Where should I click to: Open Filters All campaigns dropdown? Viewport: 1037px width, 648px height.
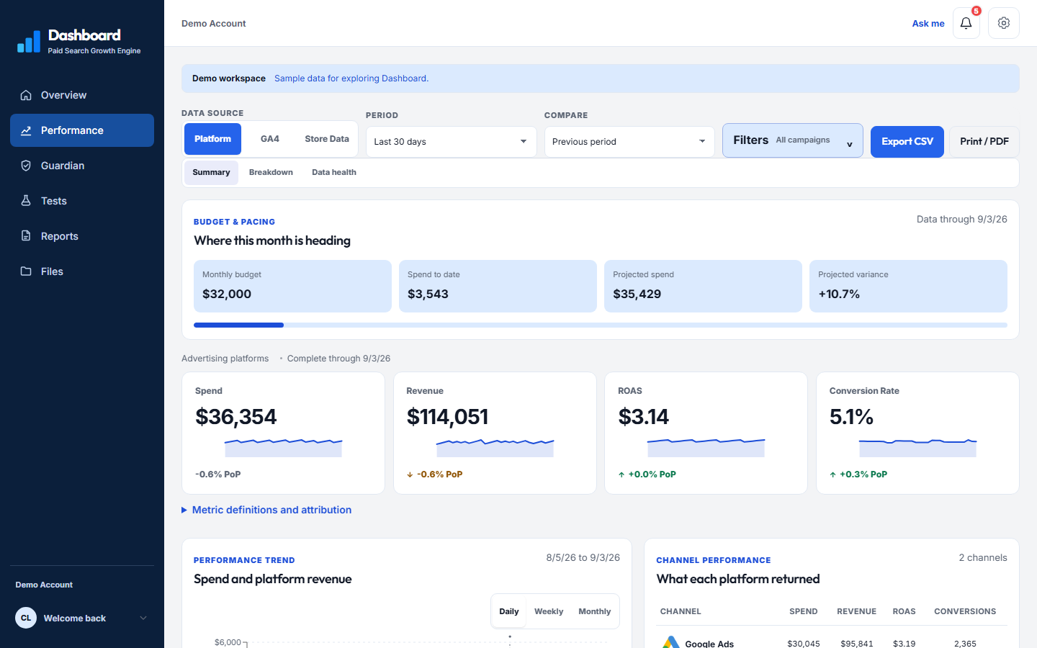click(793, 140)
